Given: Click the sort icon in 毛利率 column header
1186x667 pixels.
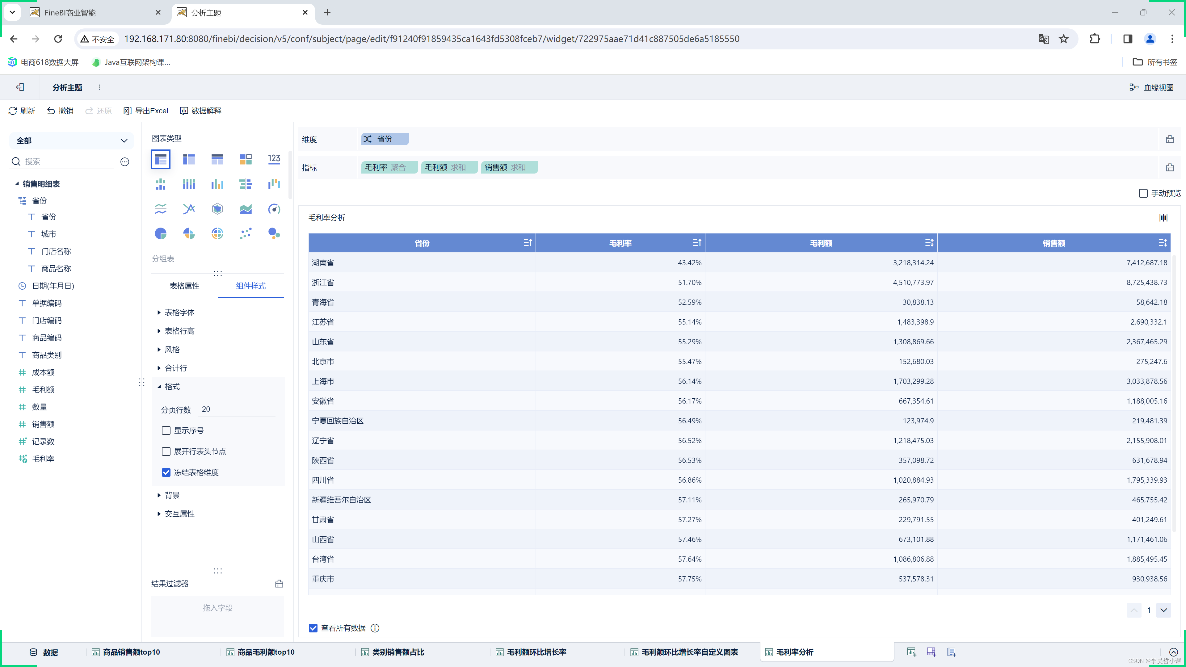Looking at the screenshot, I should point(696,243).
